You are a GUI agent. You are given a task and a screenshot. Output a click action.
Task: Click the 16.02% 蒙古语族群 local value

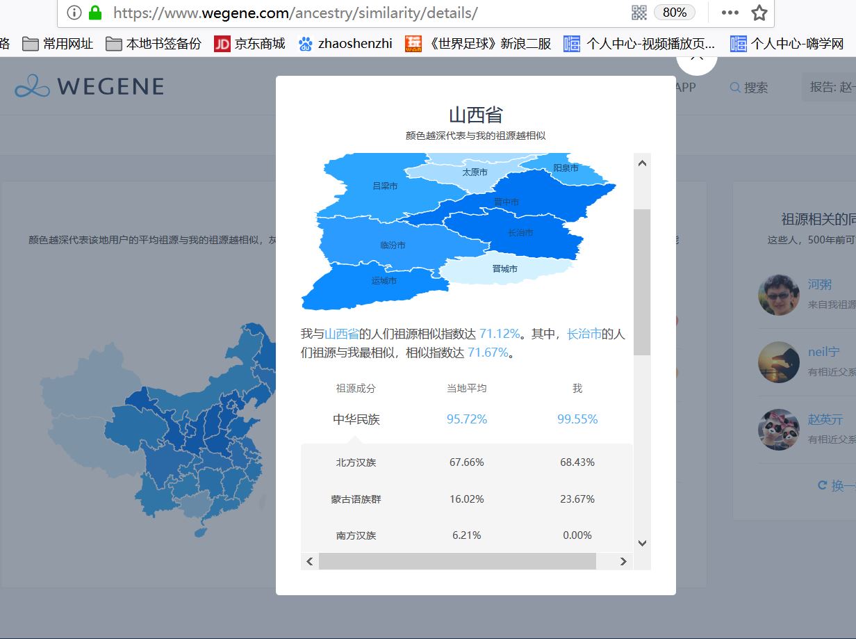coord(467,499)
